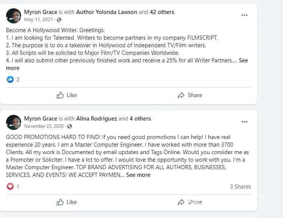283x218 pixels.
Task: Open the May 11, 2021 post timestamp
Action: click(x=39, y=20)
